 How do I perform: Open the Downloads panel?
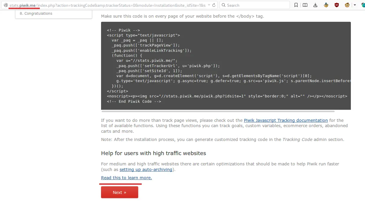[x=316, y=5]
